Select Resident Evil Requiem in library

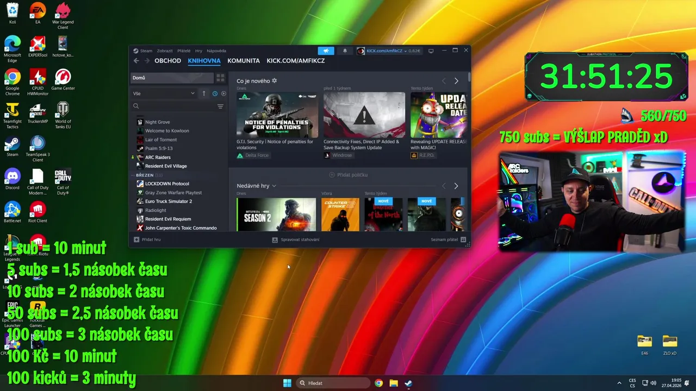[167, 219]
